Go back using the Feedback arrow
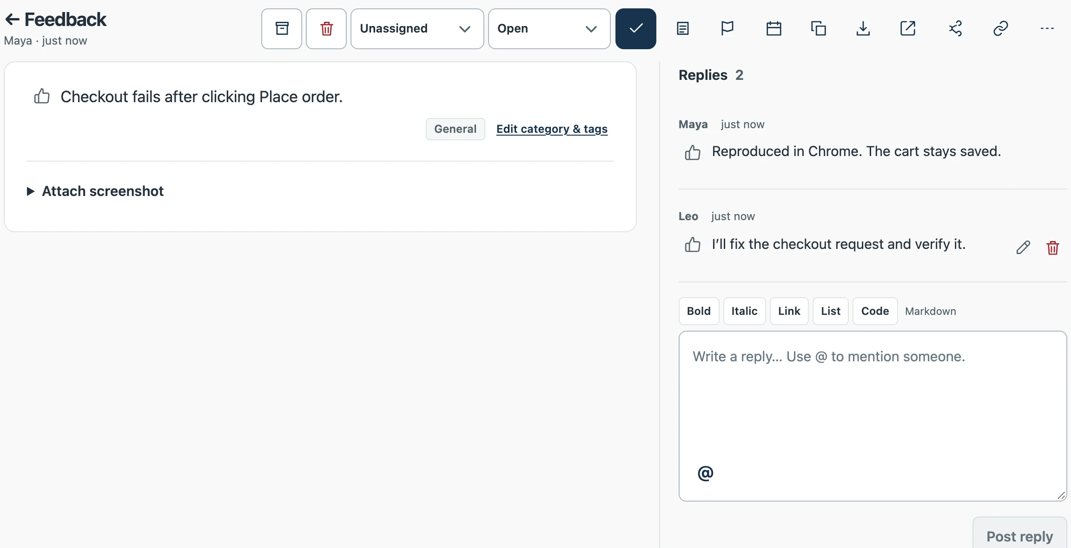 click(13, 20)
